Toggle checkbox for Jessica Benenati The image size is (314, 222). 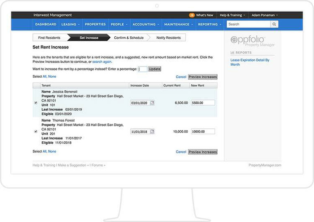36,102
